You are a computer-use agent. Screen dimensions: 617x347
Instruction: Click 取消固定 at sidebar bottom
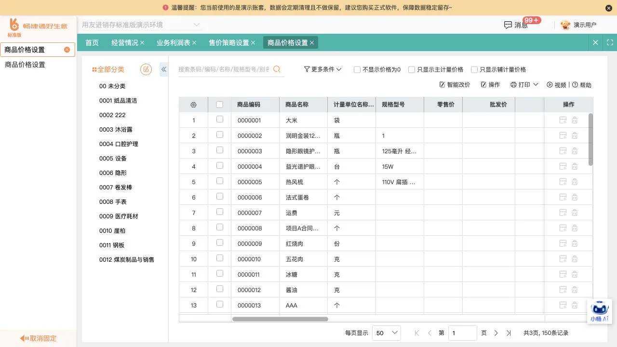click(x=38, y=338)
